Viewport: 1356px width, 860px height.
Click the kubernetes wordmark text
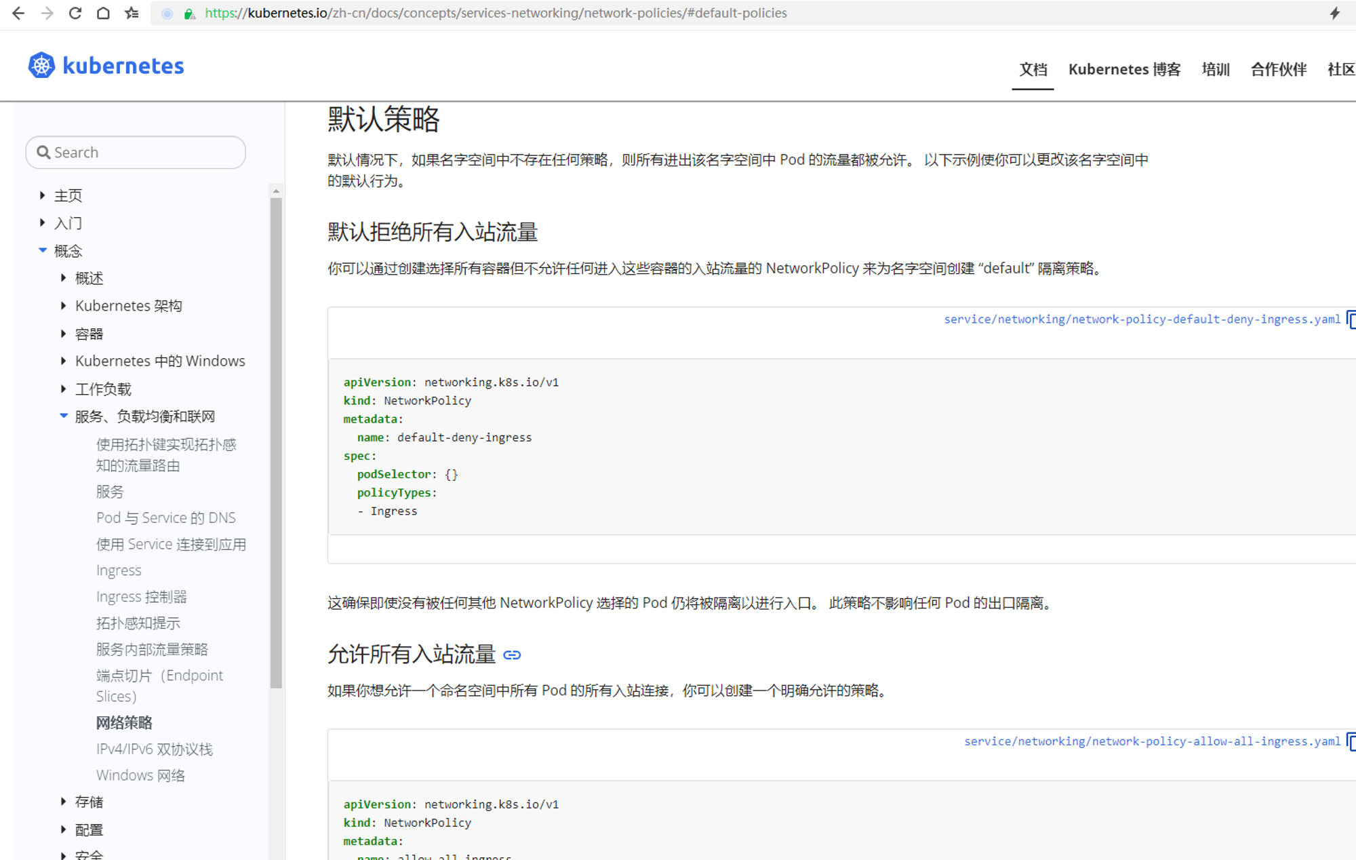(123, 66)
